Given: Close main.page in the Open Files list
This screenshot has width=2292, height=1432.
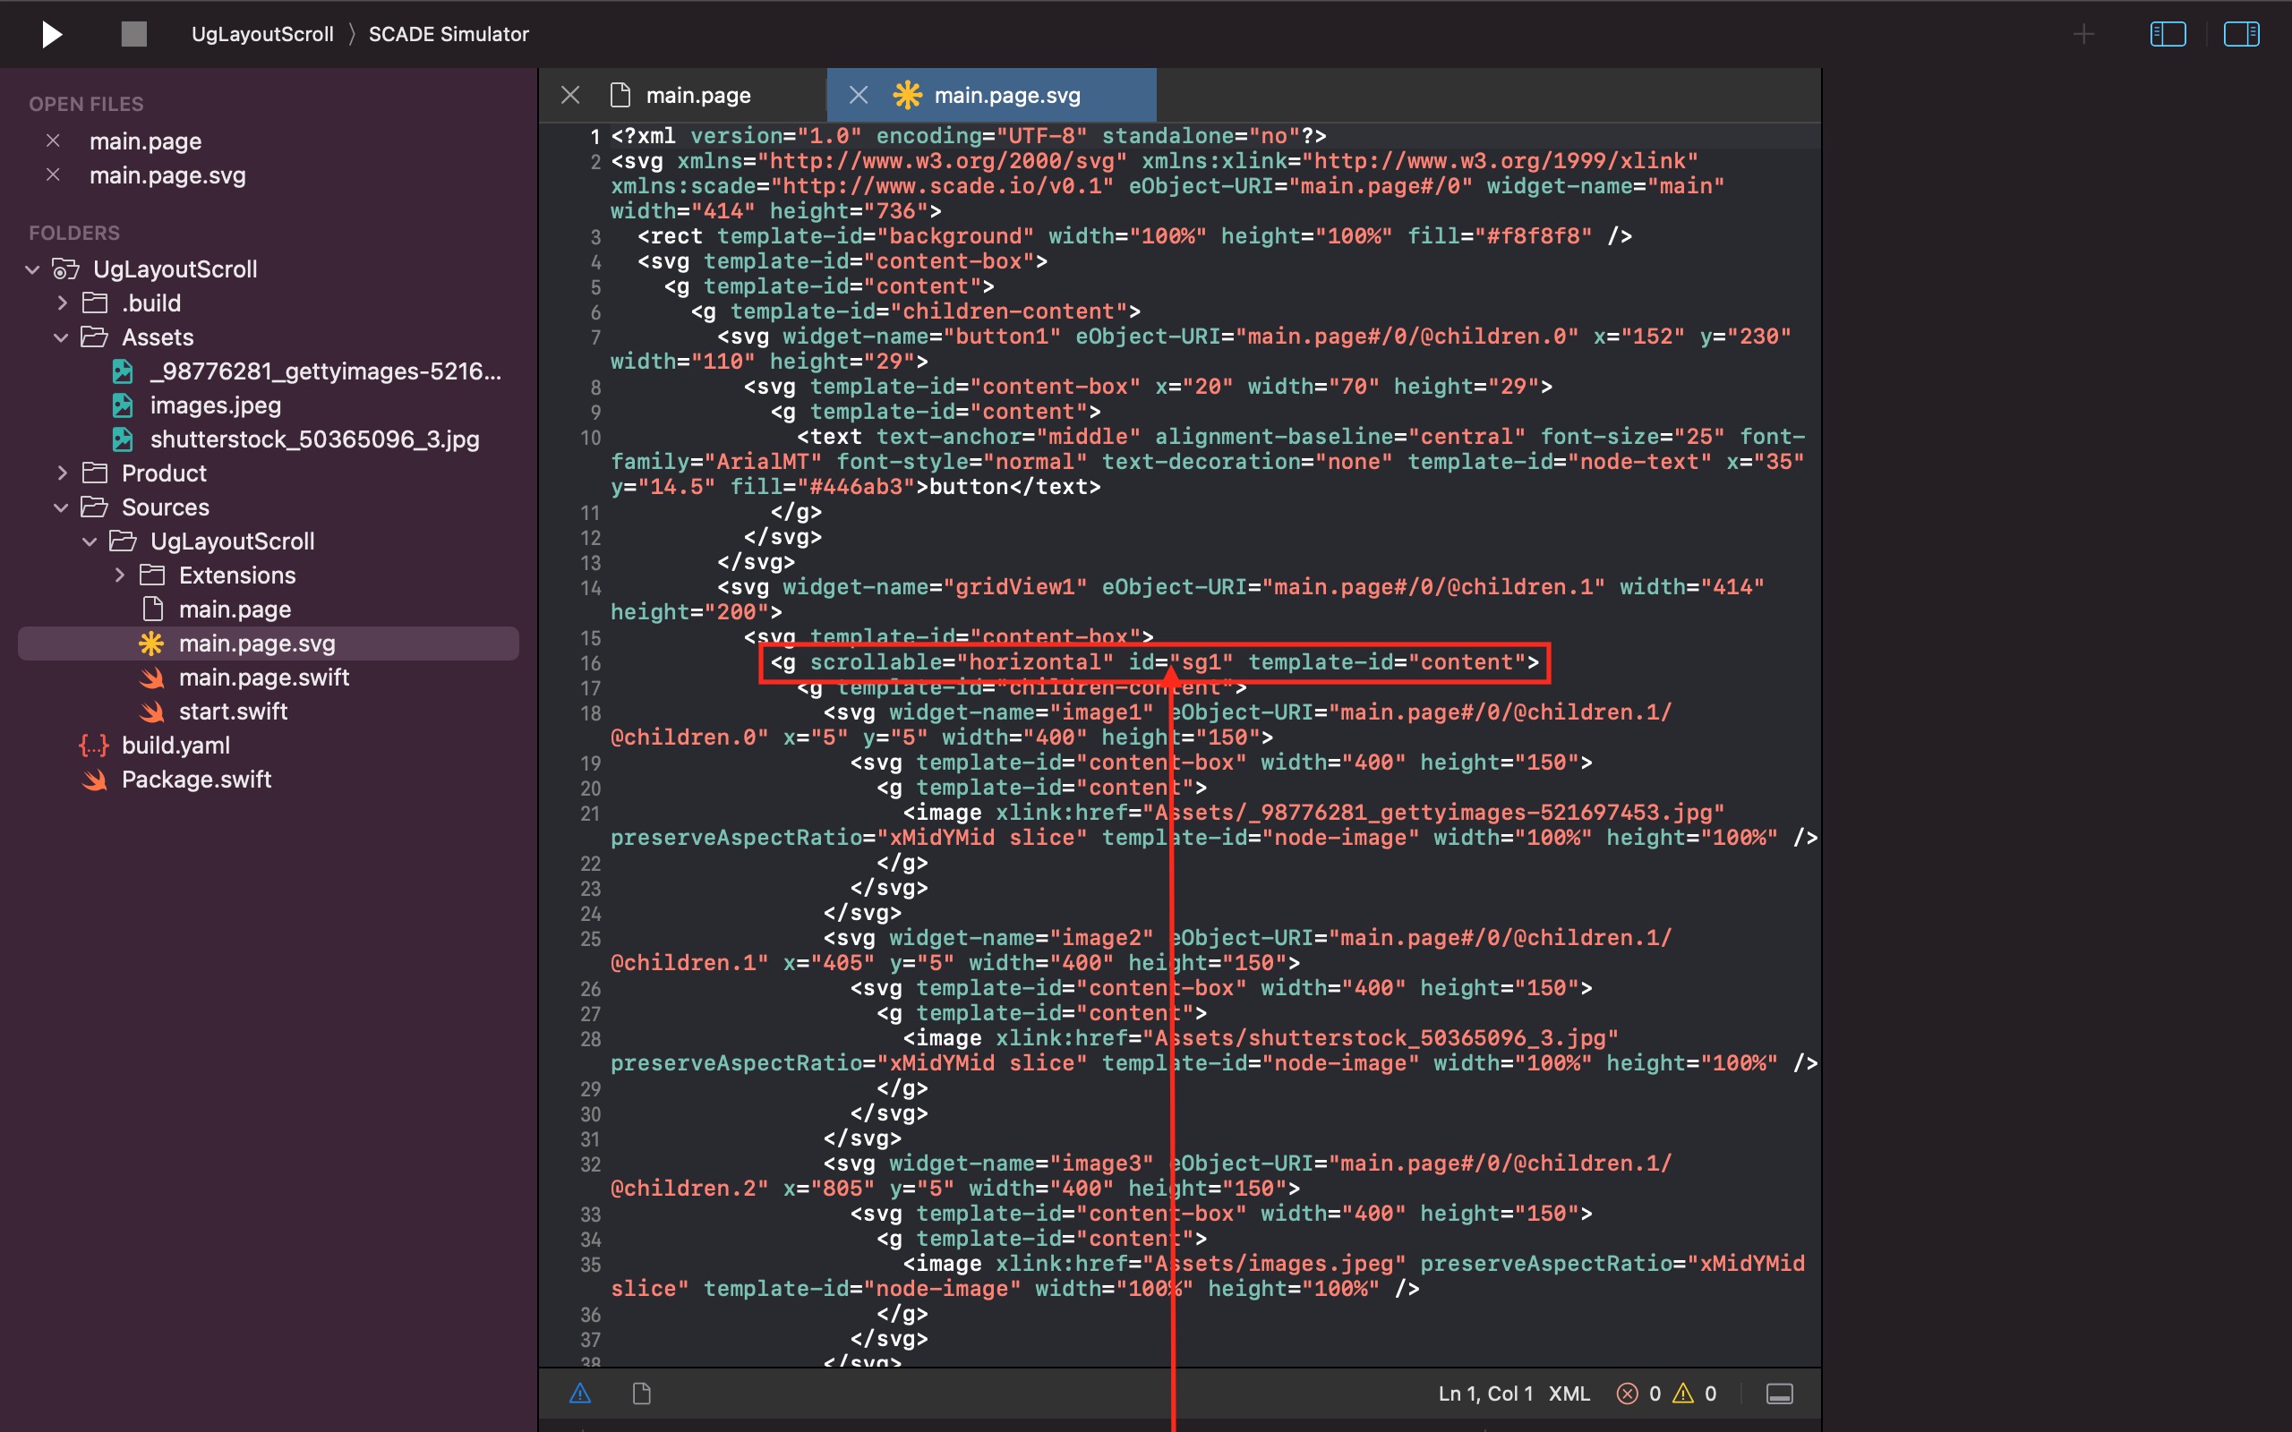Looking at the screenshot, I should [53, 141].
